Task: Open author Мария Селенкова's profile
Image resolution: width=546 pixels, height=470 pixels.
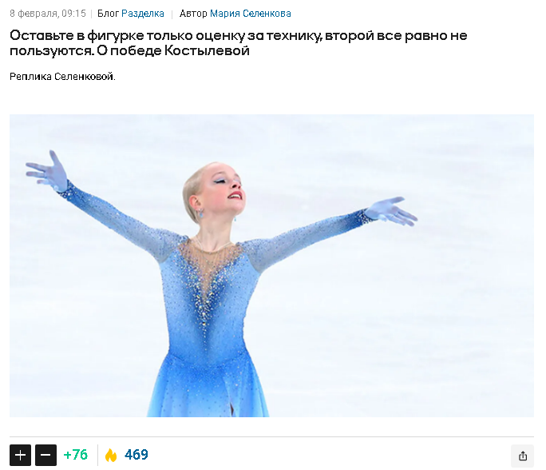Action: click(x=251, y=14)
